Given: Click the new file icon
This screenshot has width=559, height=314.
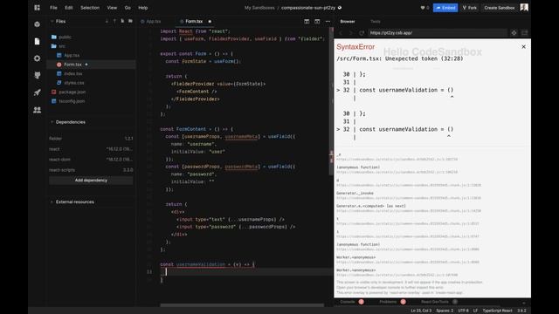Looking at the screenshot, I should click(122, 21).
